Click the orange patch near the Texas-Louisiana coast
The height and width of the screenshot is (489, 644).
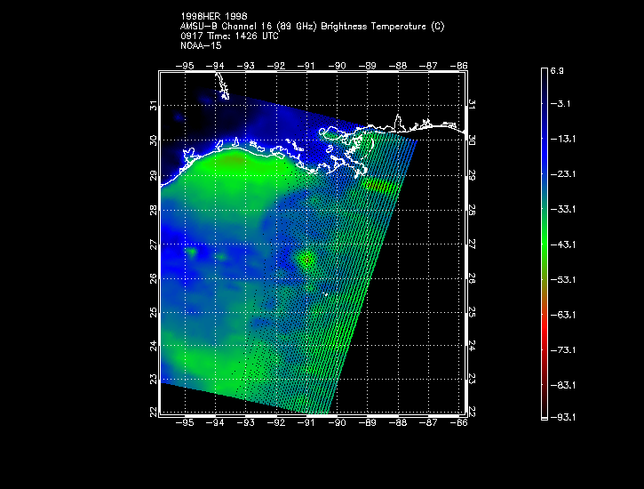tap(233, 162)
